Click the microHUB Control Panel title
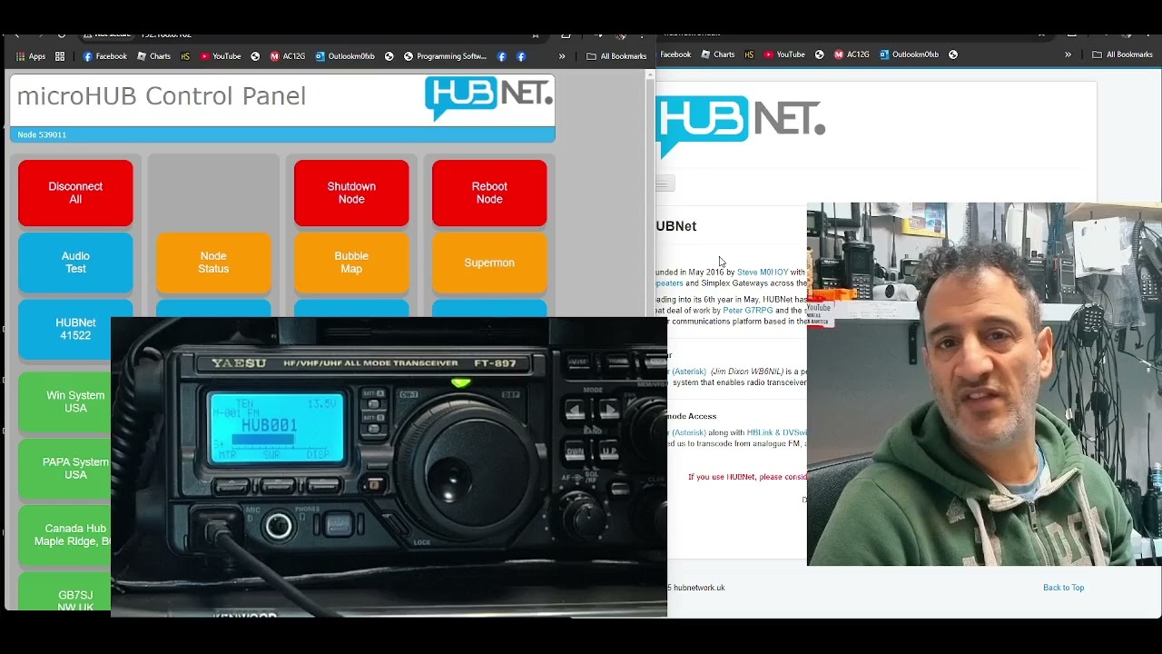This screenshot has height=654, width=1162. (162, 96)
